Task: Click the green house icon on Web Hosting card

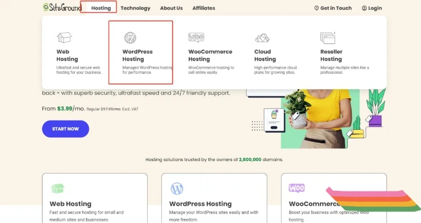Action: click(58, 188)
